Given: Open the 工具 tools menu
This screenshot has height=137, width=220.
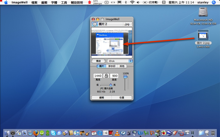Looking at the screenshot, I should [x=64, y=3].
